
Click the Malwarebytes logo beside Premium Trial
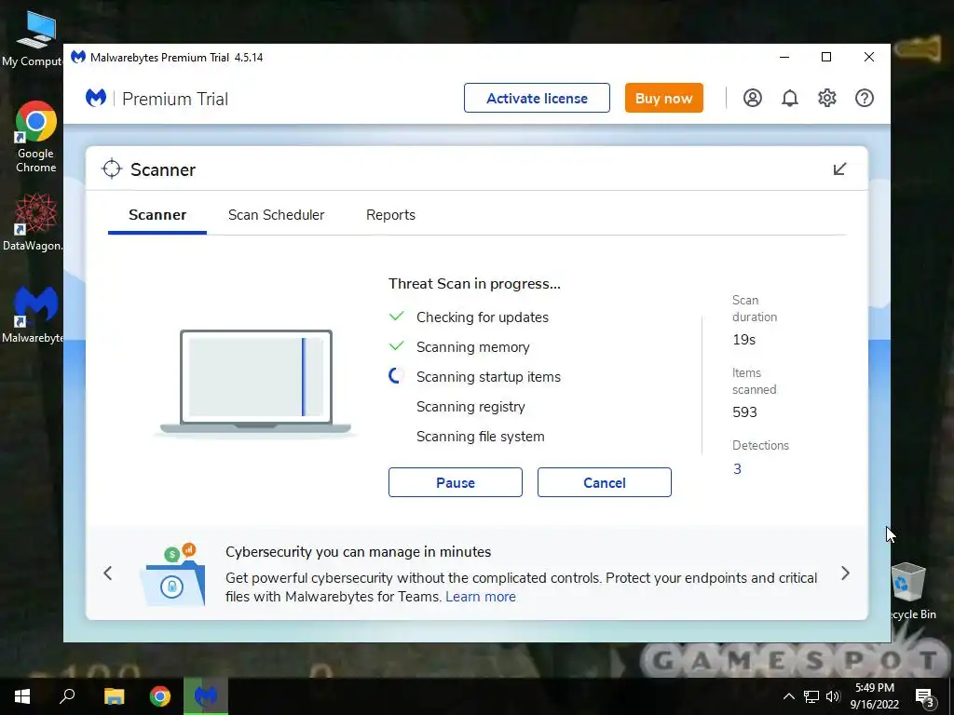[96, 98]
